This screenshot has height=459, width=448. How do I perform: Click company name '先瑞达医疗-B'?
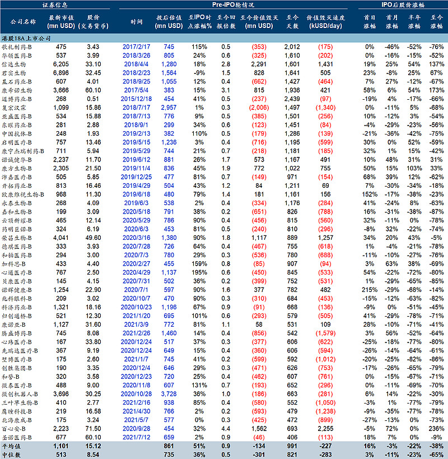coord(20,351)
